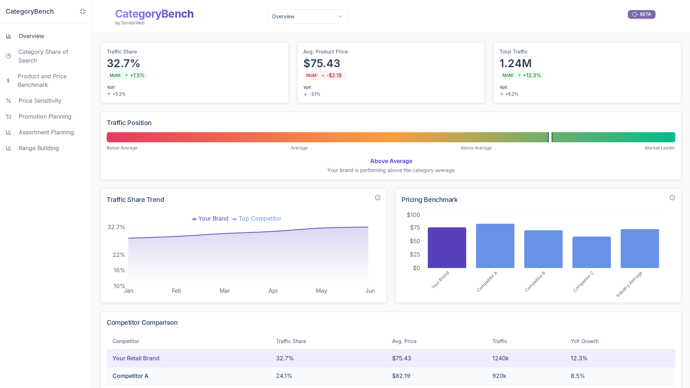Click the $75.43 Avg. Product Price value

tap(322, 63)
